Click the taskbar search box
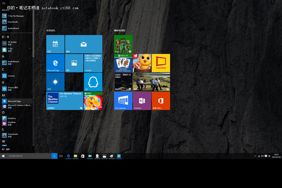 29,156
